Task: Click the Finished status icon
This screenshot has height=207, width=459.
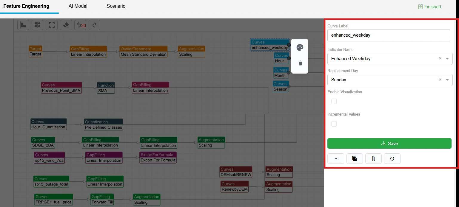Action: pyautogui.click(x=421, y=7)
